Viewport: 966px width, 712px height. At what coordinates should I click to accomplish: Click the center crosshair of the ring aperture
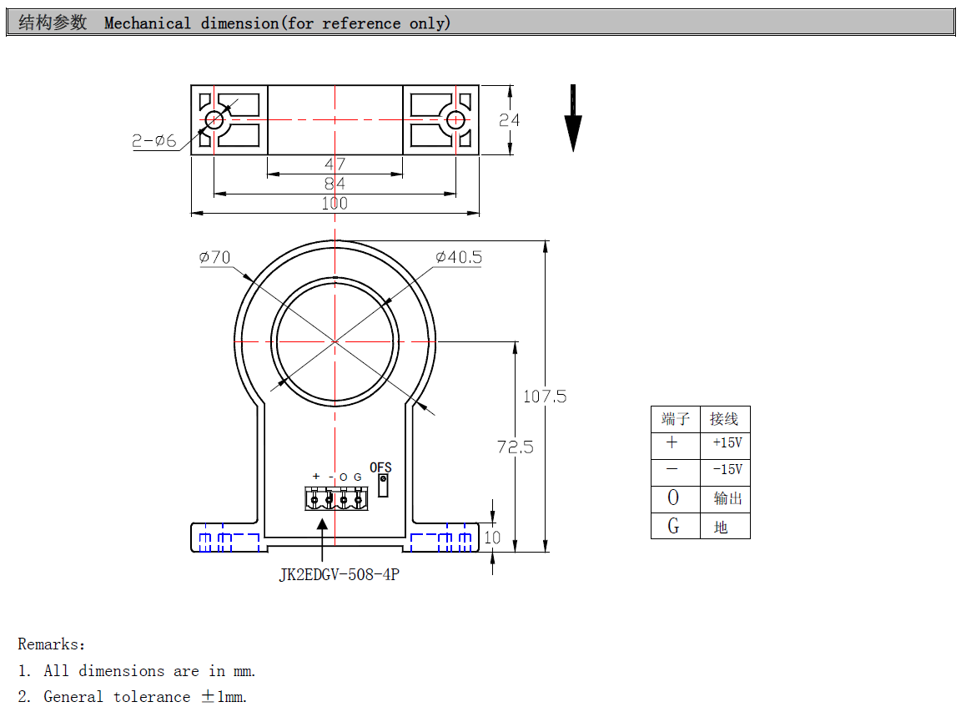coord(335,341)
